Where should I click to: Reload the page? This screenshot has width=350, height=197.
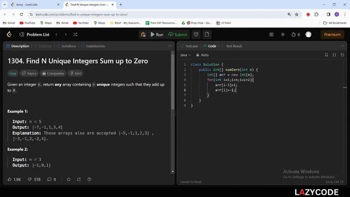[21, 14]
